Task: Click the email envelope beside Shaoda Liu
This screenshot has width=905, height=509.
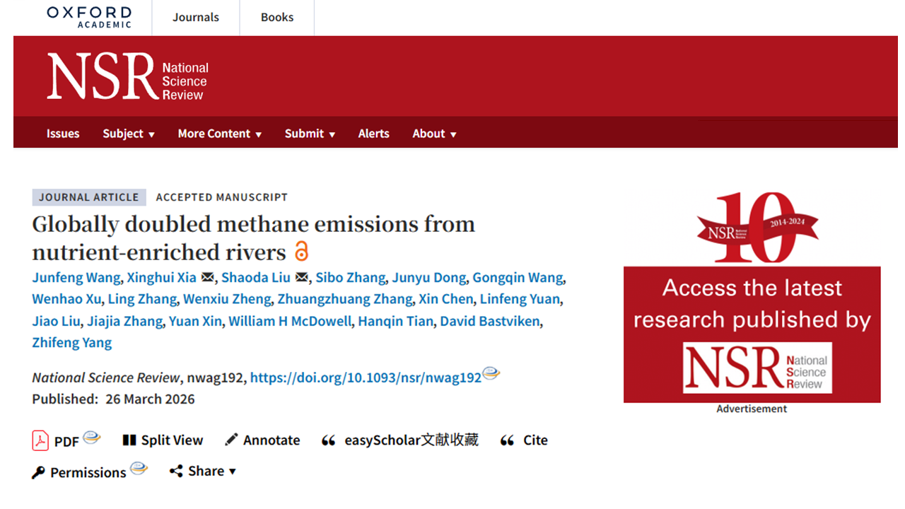Action: pyautogui.click(x=302, y=277)
